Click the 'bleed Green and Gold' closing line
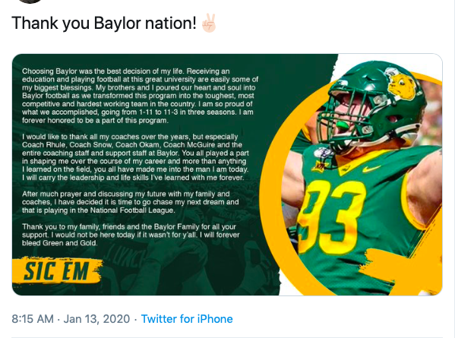 pyautogui.click(x=59, y=243)
